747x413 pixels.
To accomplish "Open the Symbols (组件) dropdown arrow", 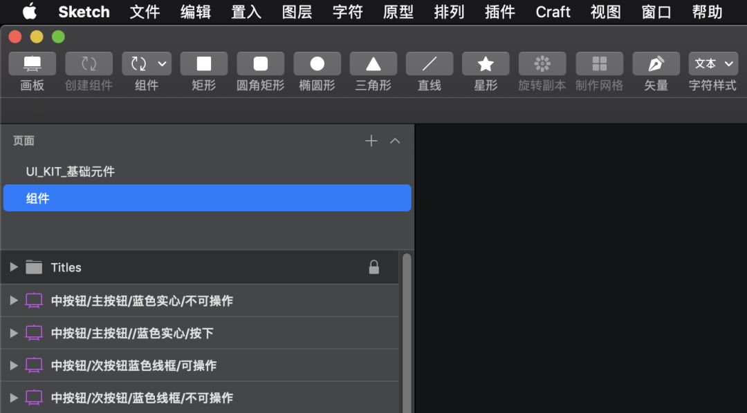I will [163, 64].
